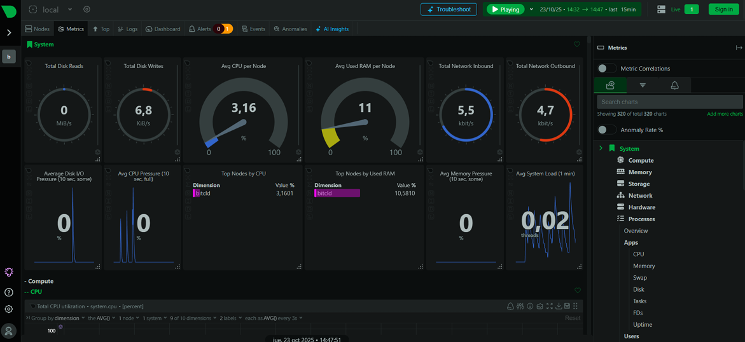Collapse the Metrics right panel with arrow icon

[739, 48]
